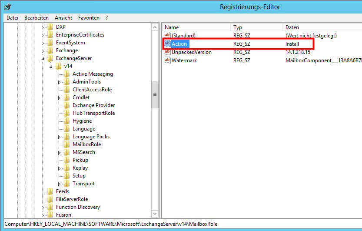
Task: Sort by the Daten column header
Action: click(x=322, y=27)
